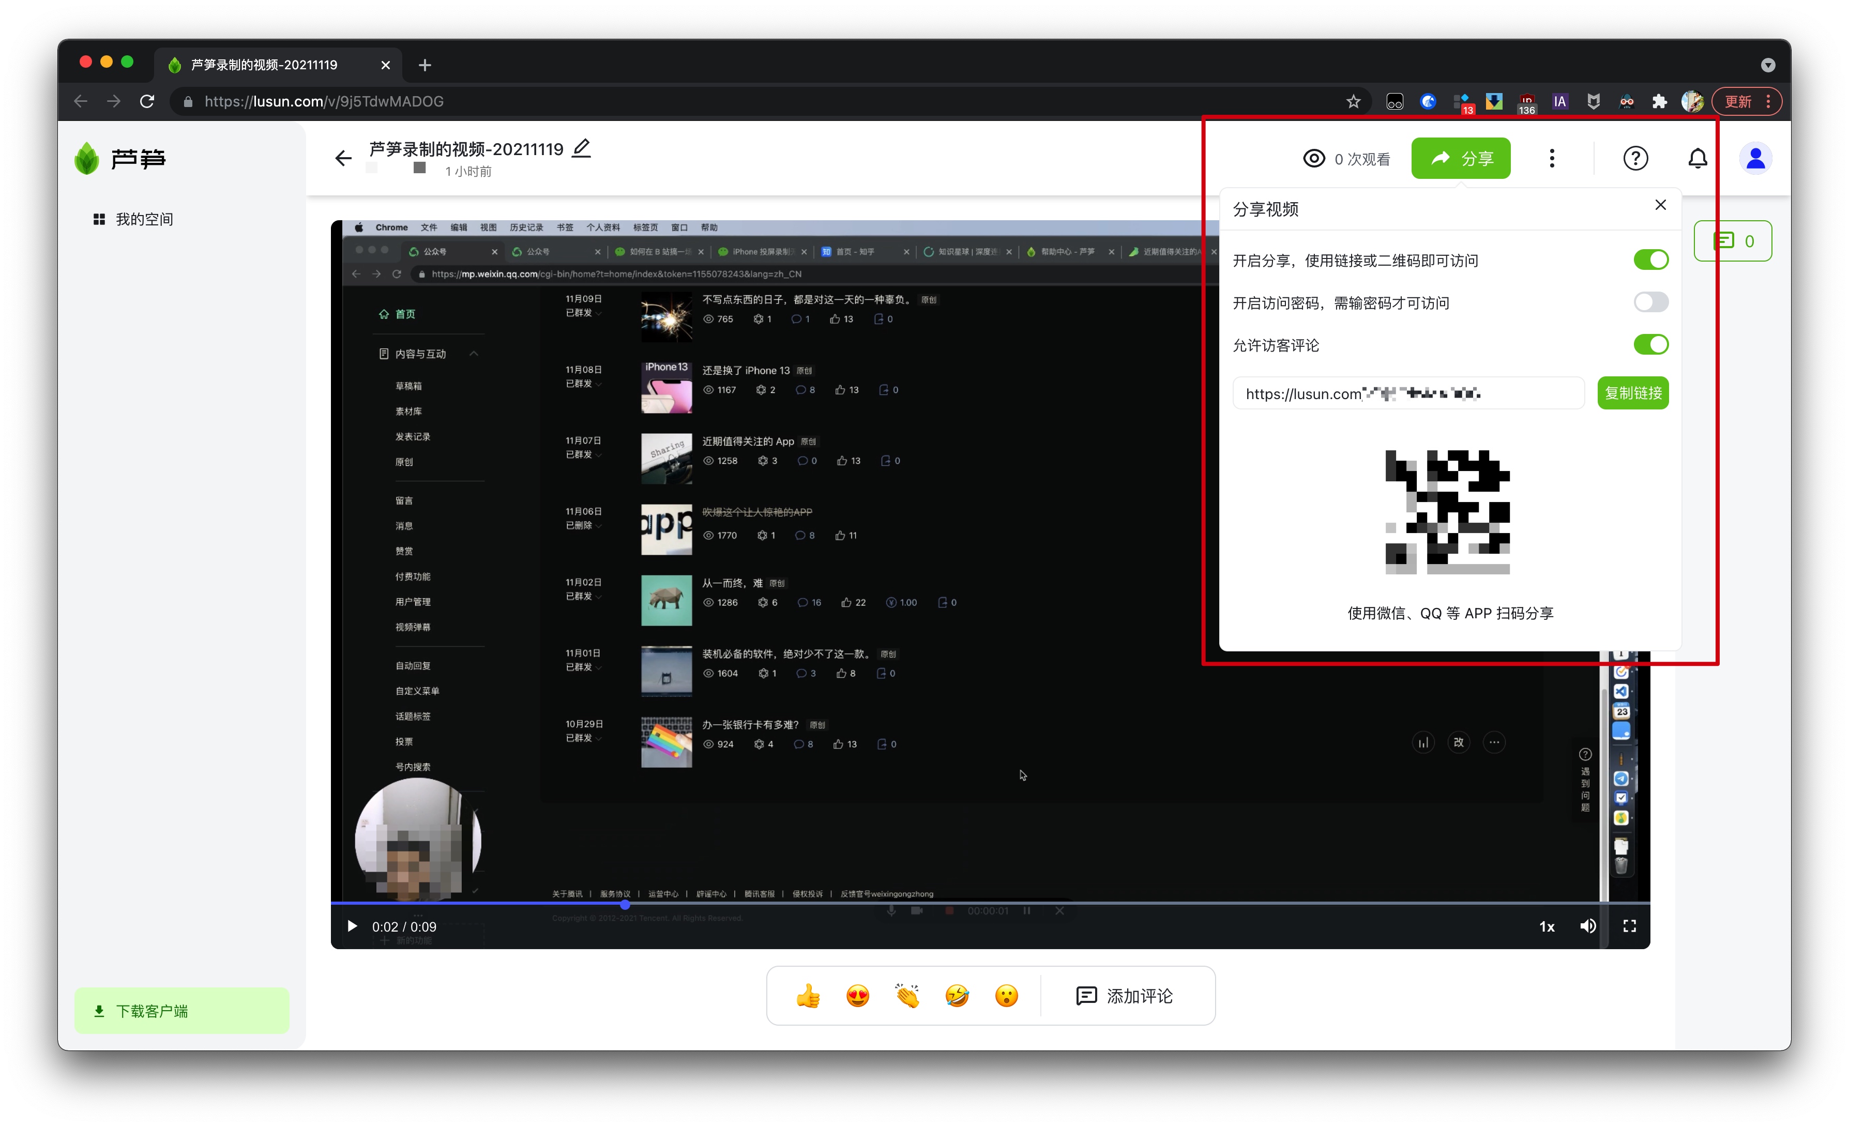Click the video progress bar handle

tap(625, 905)
